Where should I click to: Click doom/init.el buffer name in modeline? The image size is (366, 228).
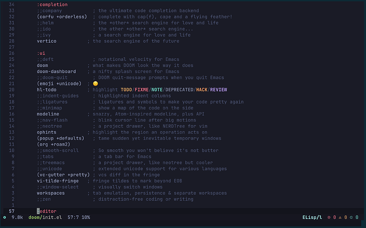pos(45,217)
